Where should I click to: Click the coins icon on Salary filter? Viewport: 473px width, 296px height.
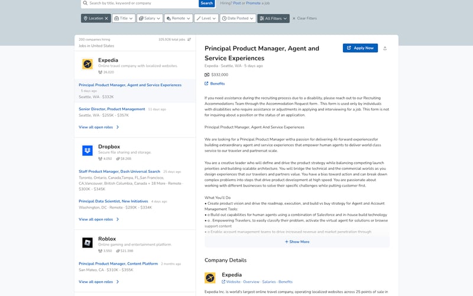[x=141, y=18]
